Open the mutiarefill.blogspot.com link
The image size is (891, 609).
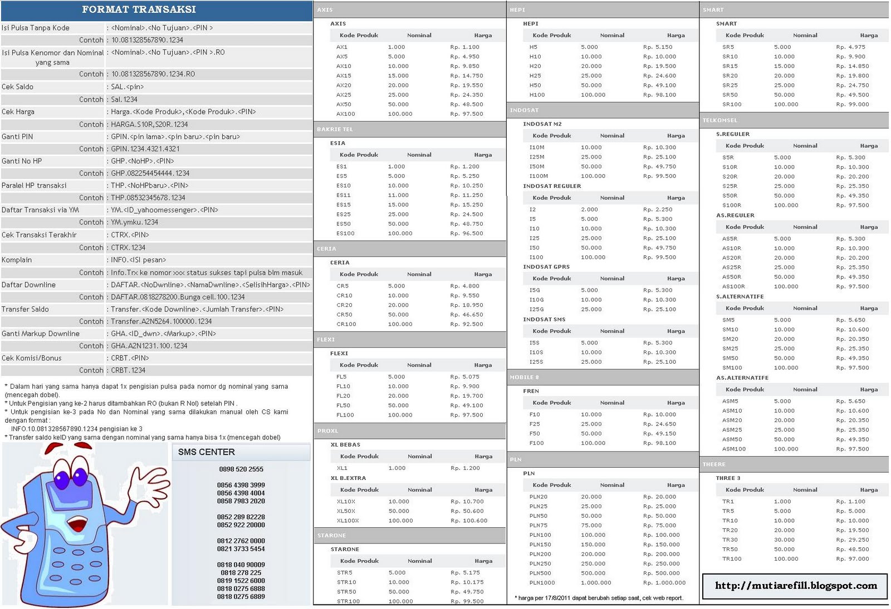tap(796, 585)
